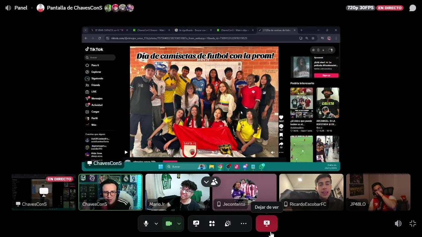This screenshot has width=422, height=237.
Task: Open Friends in TikTok sidebar
Action: 96,85
